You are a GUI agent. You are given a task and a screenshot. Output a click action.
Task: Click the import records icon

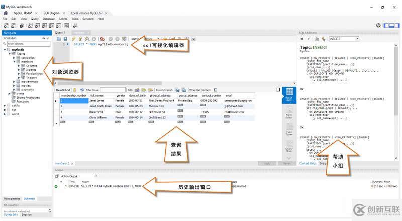click(184, 90)
